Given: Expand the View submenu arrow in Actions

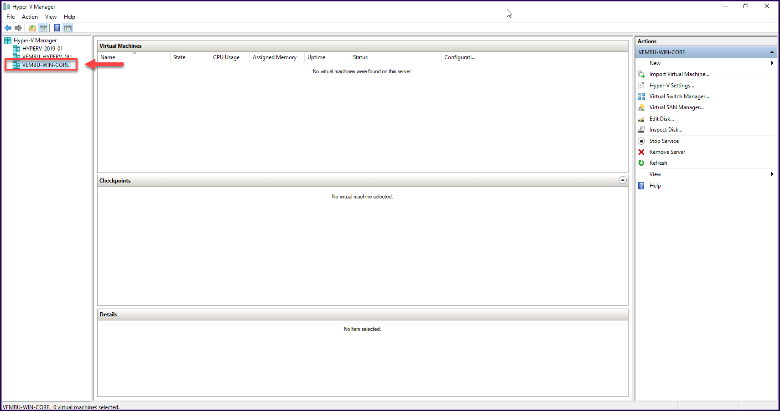Looking at the screenshot, I should coord(772,174).
